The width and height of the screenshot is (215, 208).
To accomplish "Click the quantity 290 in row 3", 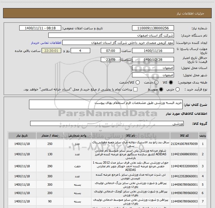I will (x=50, y=166).
